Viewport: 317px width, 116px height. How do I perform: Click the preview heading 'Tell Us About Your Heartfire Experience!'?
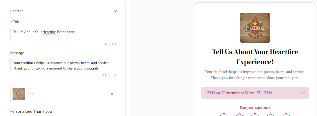tap(255, 57)
